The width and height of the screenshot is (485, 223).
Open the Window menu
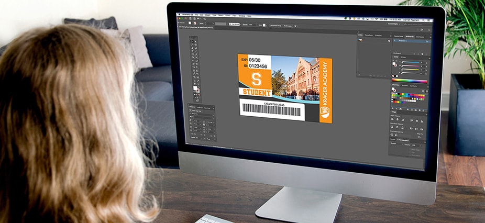pyautogui.click(x=242, y=16)
